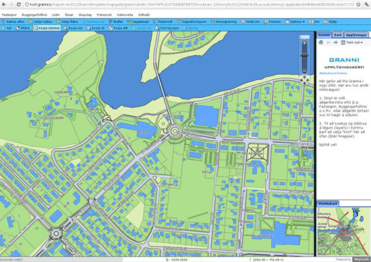Expand the Options dropdown

pos(295,22)
